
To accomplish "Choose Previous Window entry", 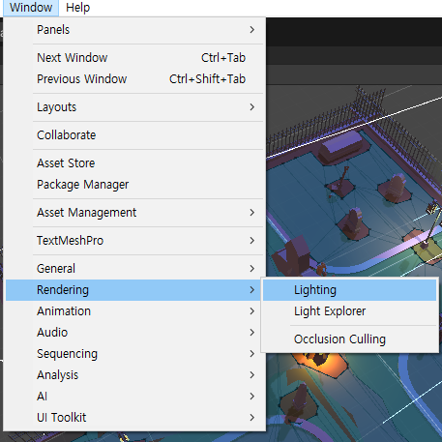I will 134,79.
